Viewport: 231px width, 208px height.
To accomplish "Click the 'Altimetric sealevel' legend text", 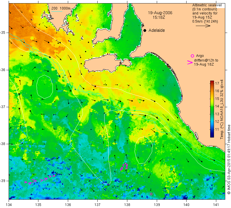I will [x=207, y=5].
